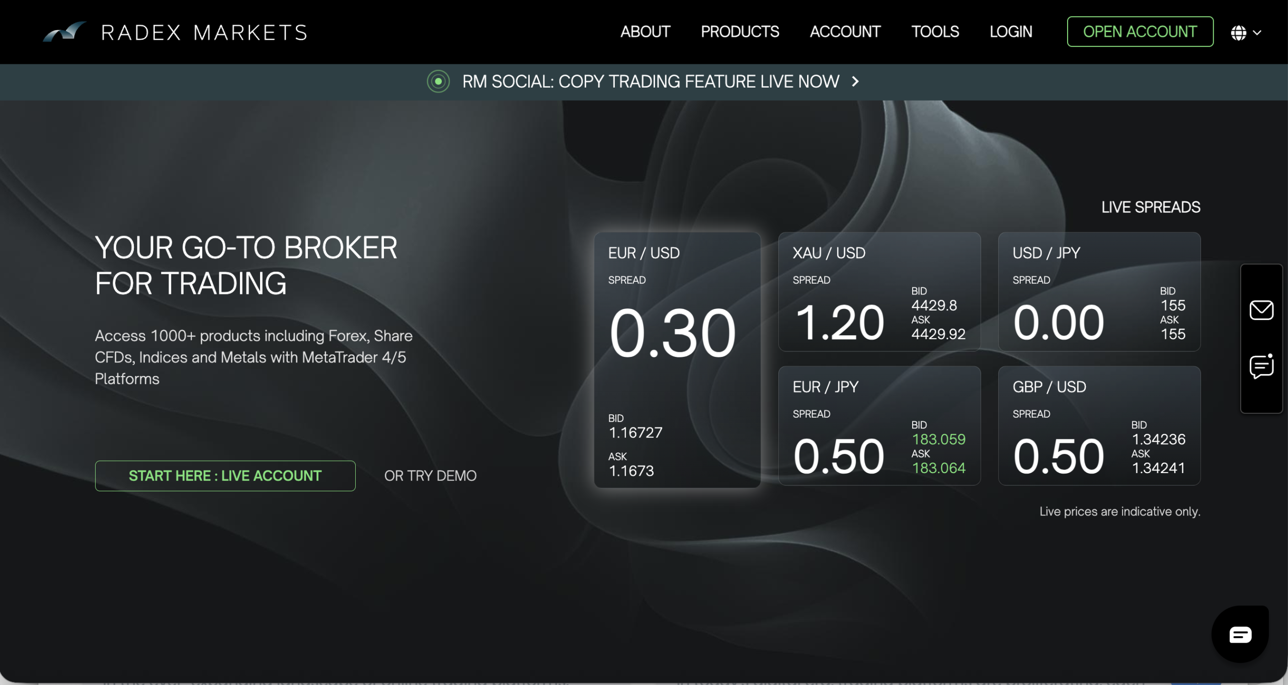The image size is (1288, 685).
Task: Select the EUR / USD spread card
Action: (x=678, y=360)
